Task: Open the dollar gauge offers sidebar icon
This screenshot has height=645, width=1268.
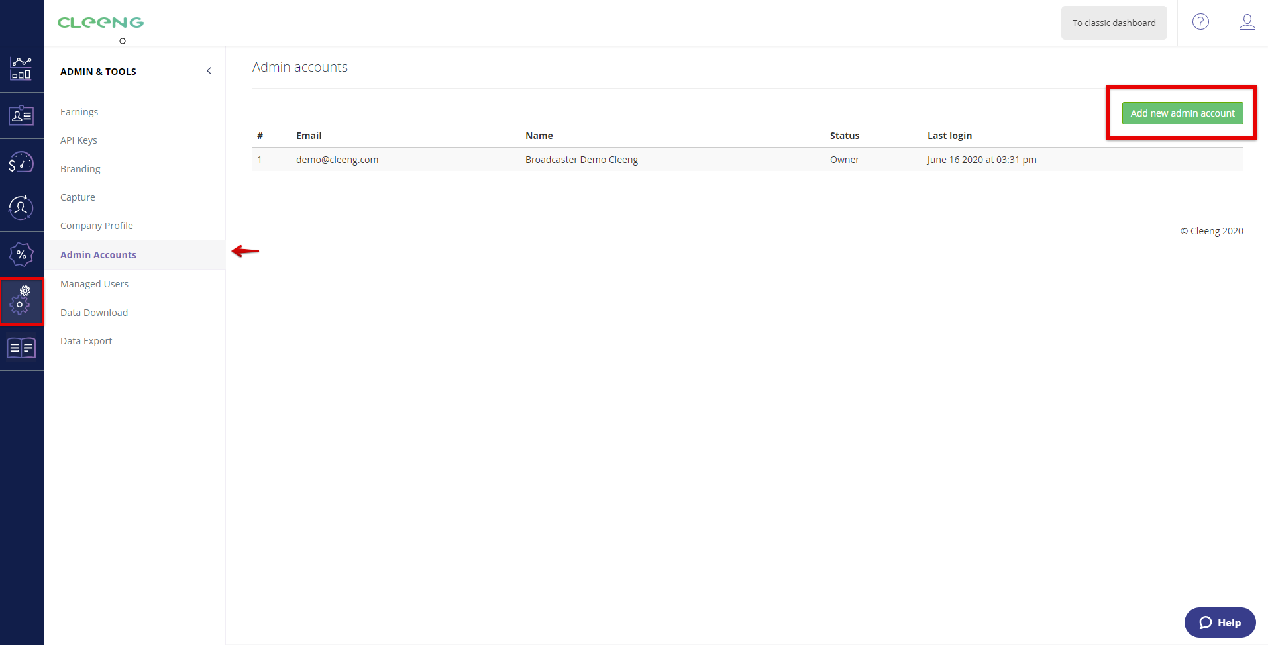Action: tap(21, 162)
